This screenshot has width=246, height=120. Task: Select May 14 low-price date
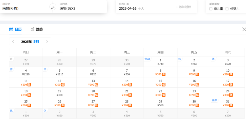(x=127, y=82)
